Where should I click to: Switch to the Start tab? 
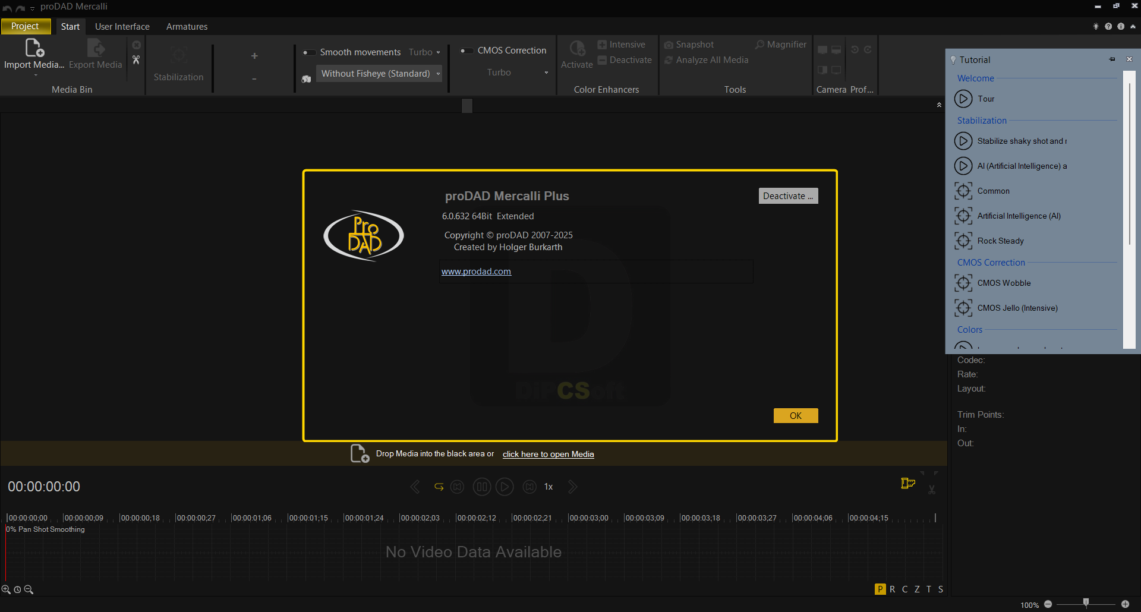click(70, 26)
